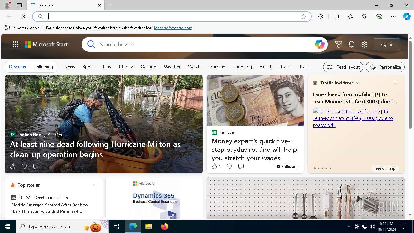Open the Play category

click(107, 67)
